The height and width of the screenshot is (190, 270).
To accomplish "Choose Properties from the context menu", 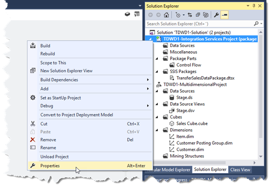I will (x=90, y=165).
